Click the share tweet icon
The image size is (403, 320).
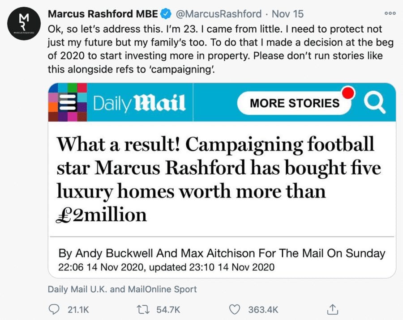332,309
